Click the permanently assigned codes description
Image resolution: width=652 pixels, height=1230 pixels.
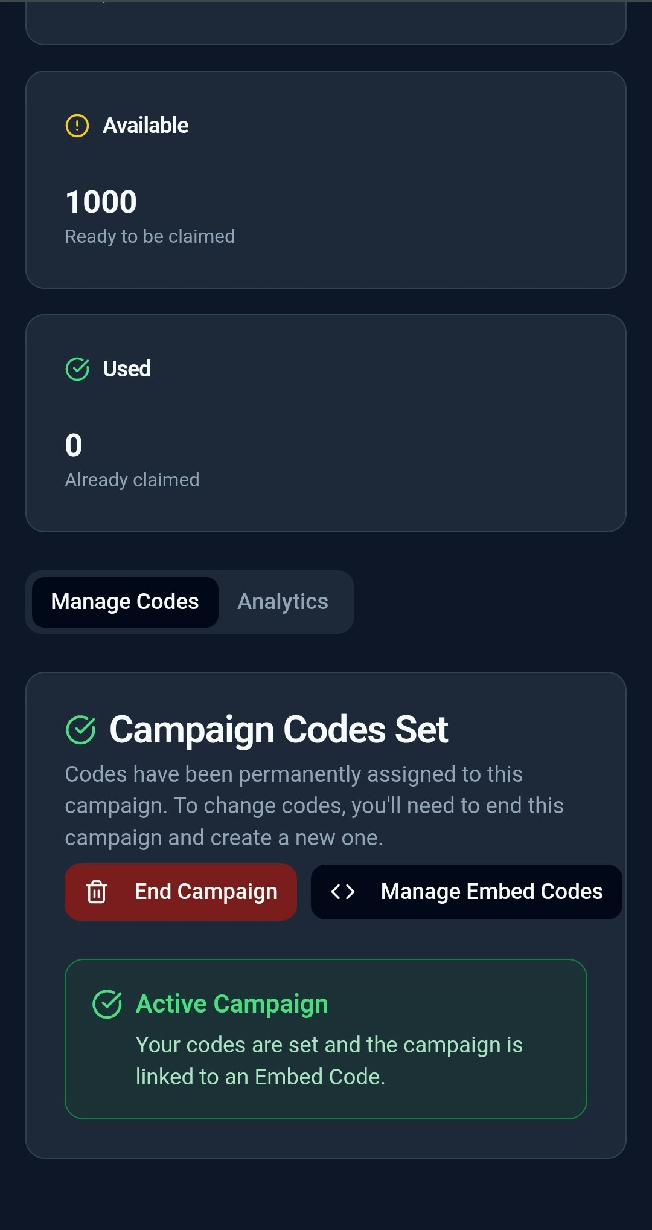(x=314, y=806)
